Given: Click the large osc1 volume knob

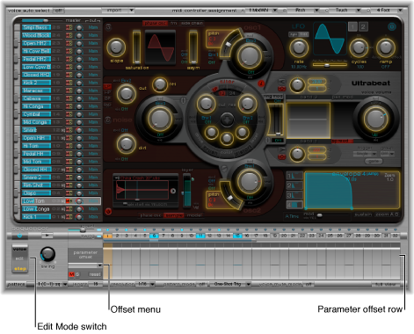Looking at the screenshot, I should pos(249,55).
